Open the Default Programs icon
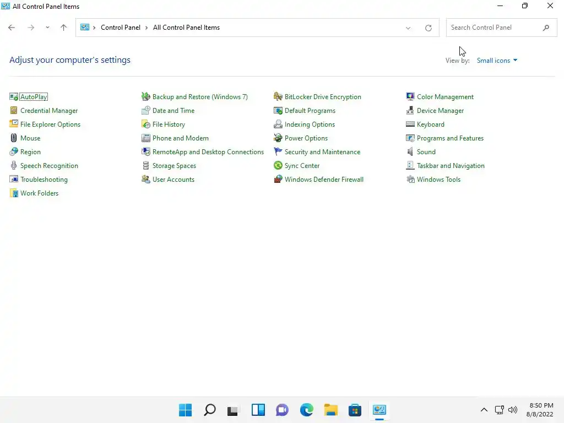 (278, 110)
